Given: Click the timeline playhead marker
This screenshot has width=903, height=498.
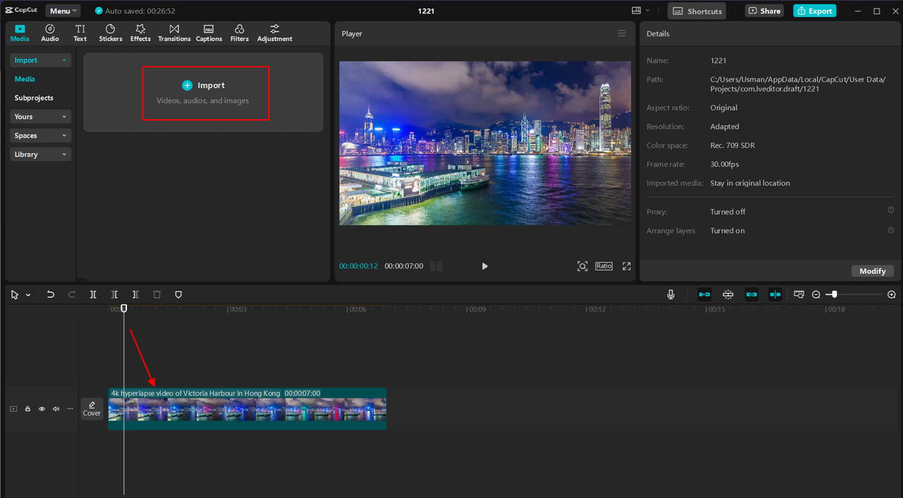Looking at the screenshot, I should (124, 309).
